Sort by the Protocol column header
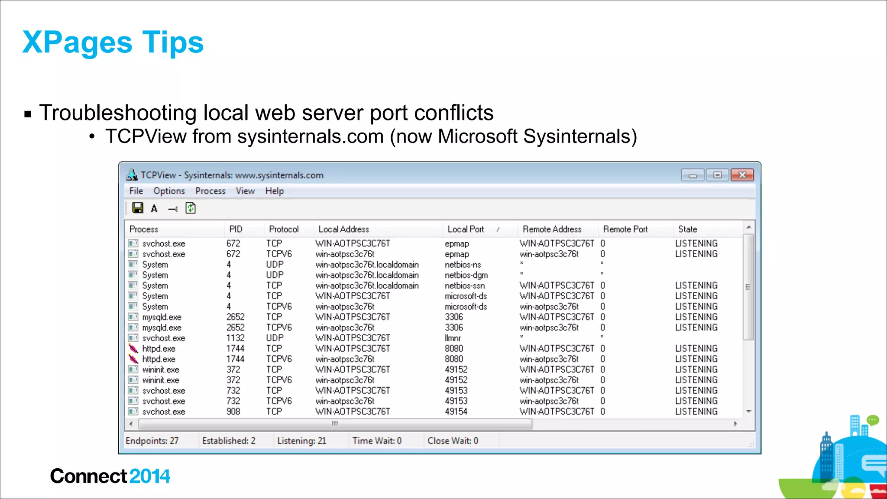Image resolution: width=887 pixels, height=499 pixels. (x=288, y=229)
